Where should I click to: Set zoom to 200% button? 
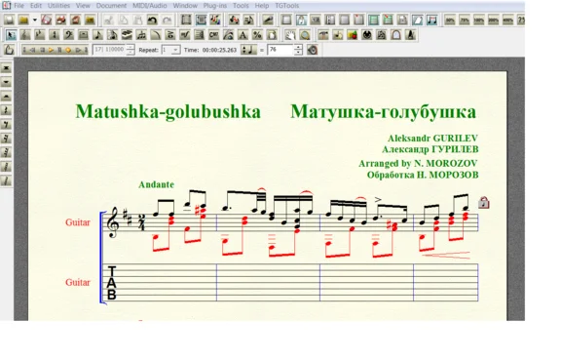tap(494, 20)
